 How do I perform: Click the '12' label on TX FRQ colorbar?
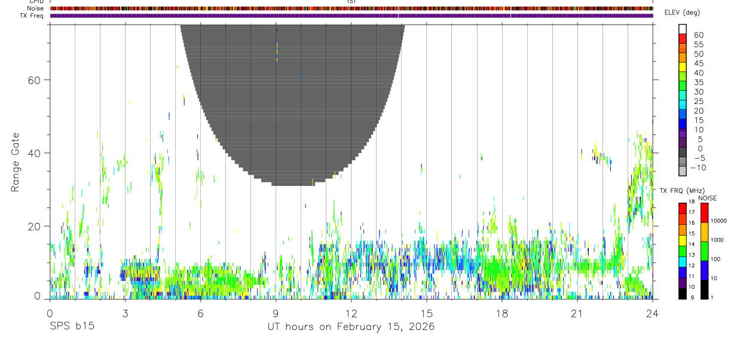[x=691, y=265]
